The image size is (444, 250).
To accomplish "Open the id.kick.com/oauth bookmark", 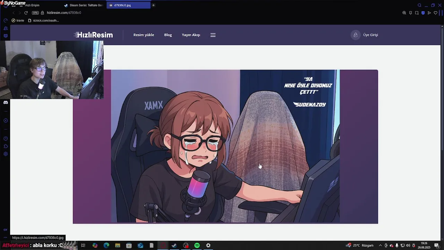I will 43,20.
